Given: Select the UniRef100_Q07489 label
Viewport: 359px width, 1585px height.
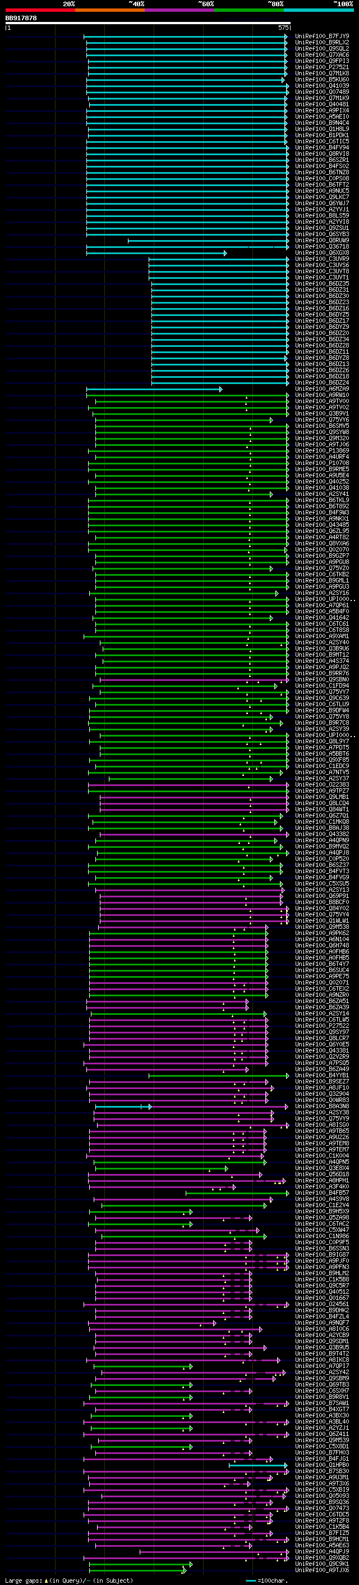Looking at the screenshot, I should pyautogui.click(x=322, y=92).
